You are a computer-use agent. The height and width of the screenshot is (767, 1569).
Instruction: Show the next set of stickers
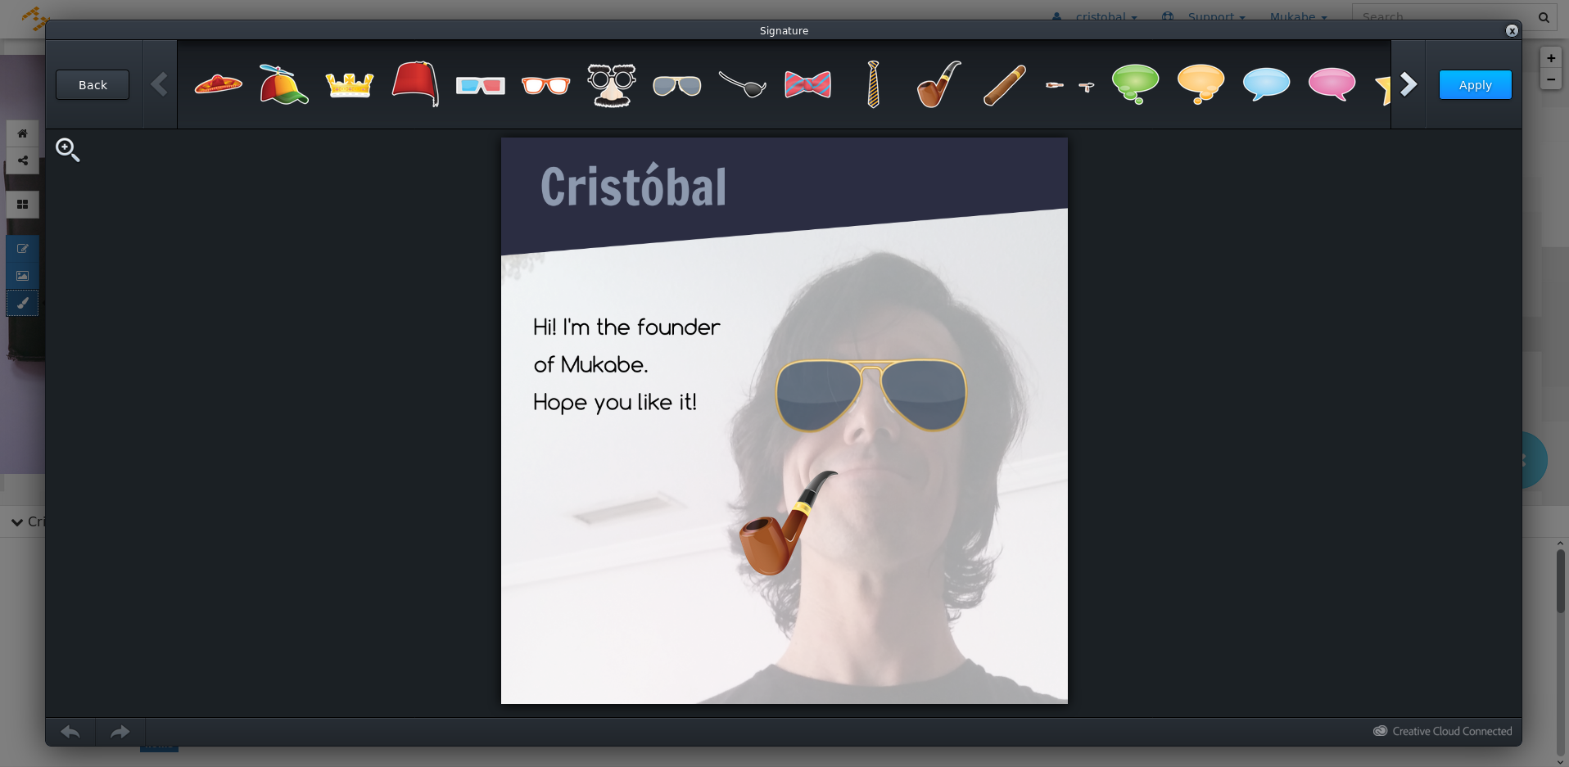click(x=1408, y=84)
